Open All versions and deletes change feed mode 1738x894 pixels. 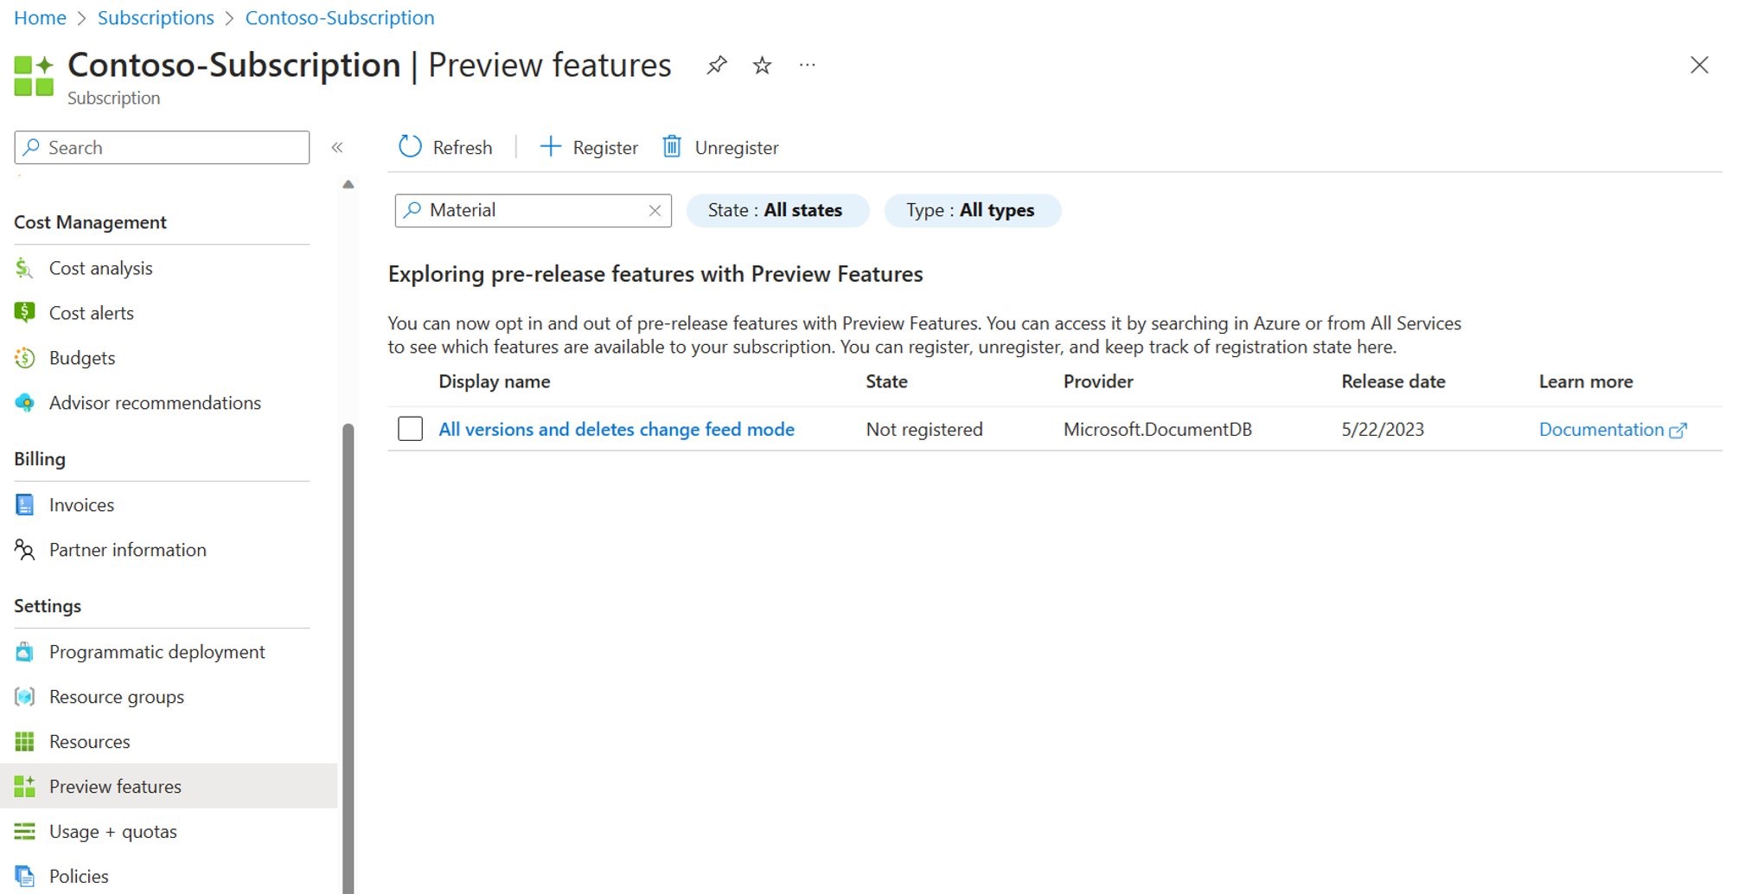click(x=617, y=429)
